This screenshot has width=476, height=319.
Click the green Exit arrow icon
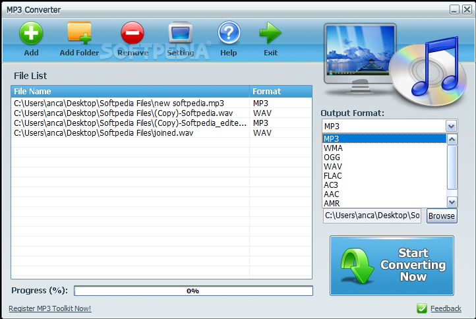coord(270,32)
